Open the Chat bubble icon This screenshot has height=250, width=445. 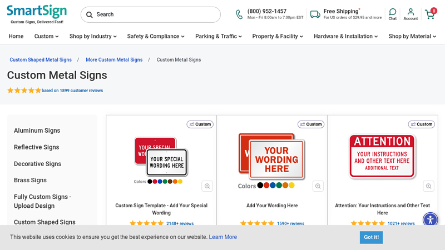click(x=393, y=14)
